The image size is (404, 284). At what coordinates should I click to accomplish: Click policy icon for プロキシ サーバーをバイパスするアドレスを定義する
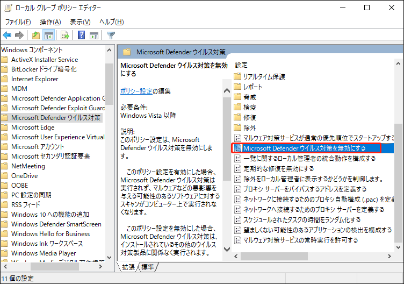coord(237,189)
